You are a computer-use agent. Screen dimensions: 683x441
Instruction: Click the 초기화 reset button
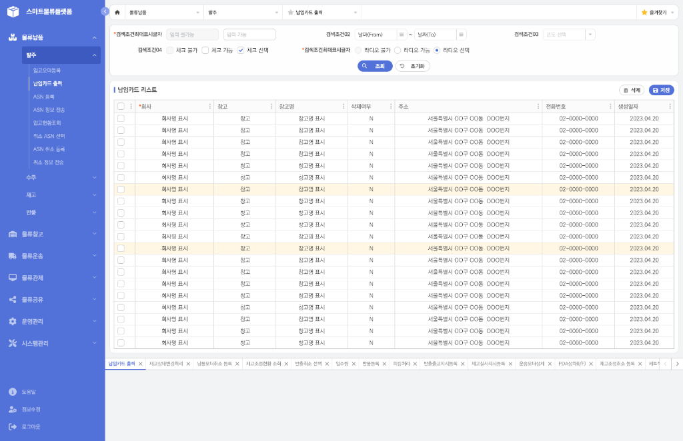click(x=413, y=66)
